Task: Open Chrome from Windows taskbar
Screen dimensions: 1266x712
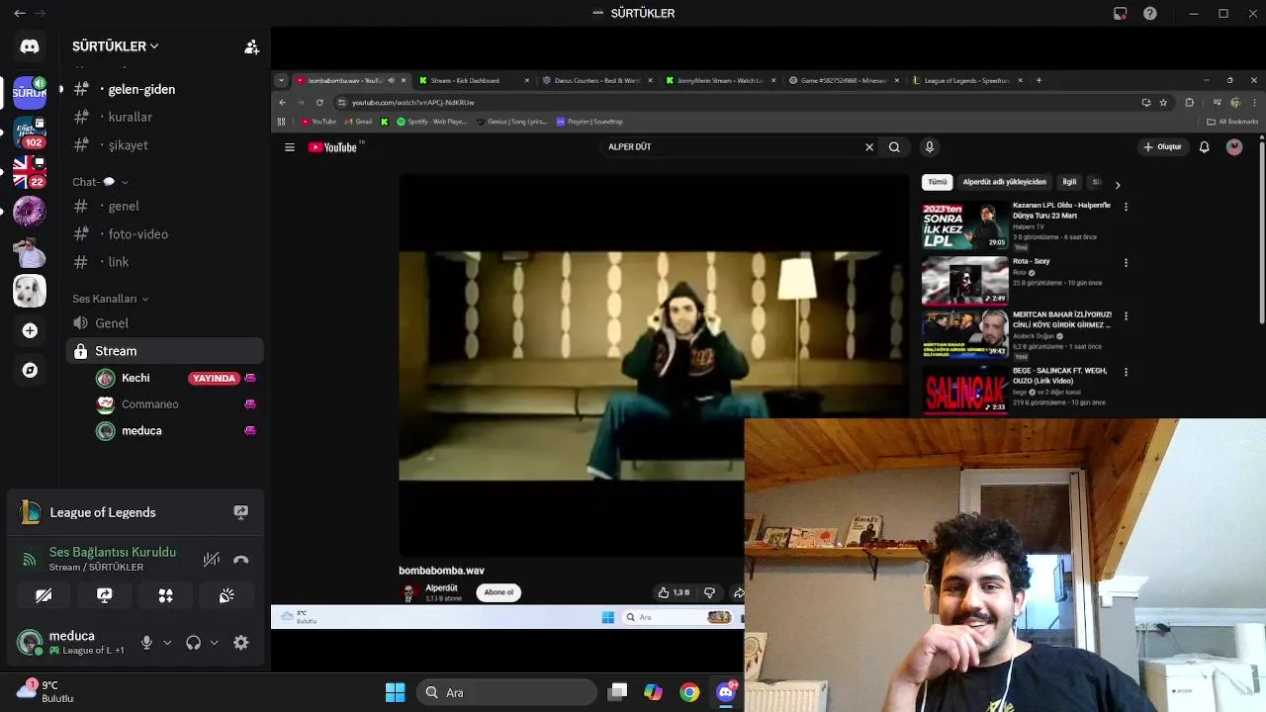Action: pos(689,692)
